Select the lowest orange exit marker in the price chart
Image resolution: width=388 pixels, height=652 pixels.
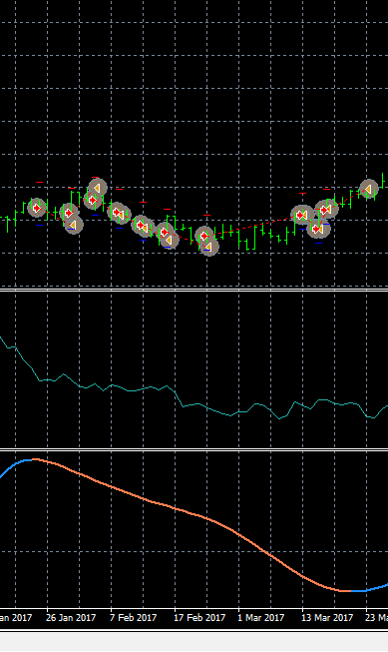point(208,247)
